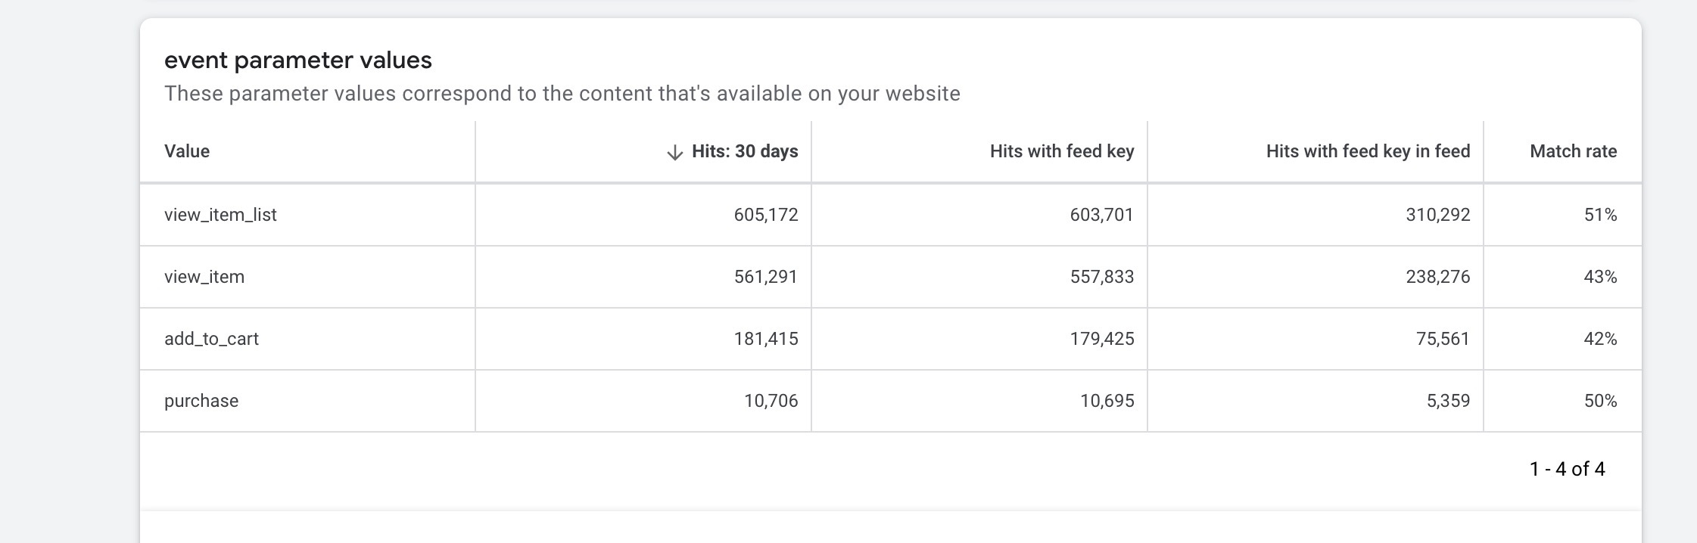
Task: Select the view_item event value
Action: click(x=204, y=277)
